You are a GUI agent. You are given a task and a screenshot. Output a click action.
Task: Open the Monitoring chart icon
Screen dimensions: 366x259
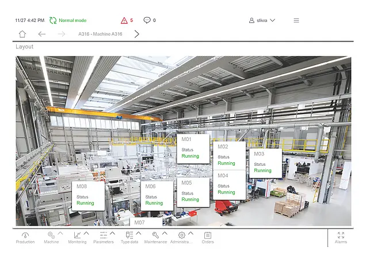pyautogui.click(x=77, y=235)
